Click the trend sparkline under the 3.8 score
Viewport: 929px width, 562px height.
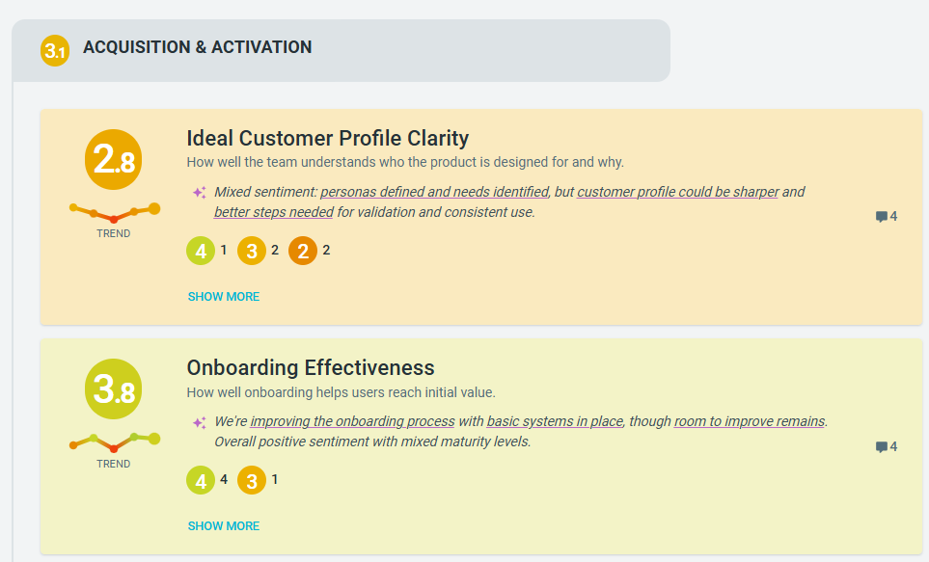click(114, 442)
